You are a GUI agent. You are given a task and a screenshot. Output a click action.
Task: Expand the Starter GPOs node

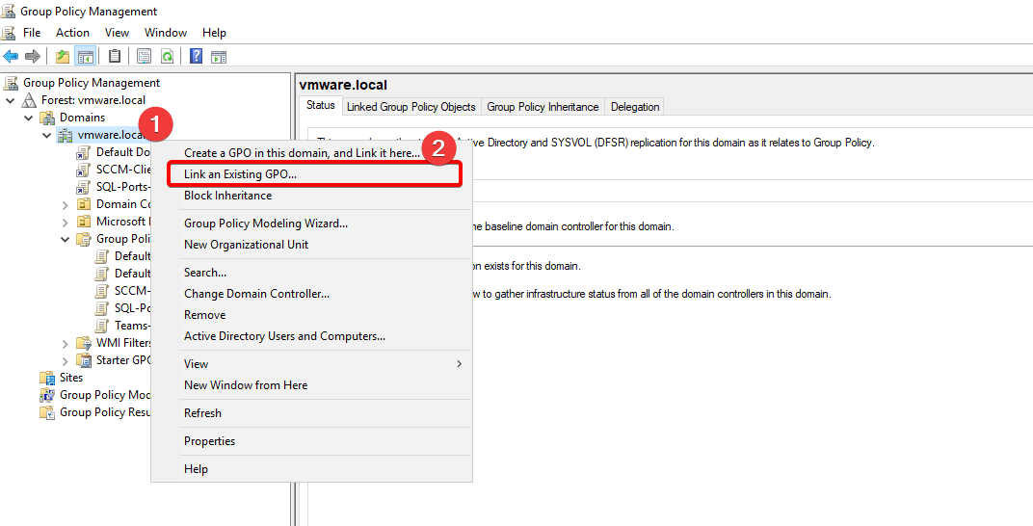[x=66, y=360]
